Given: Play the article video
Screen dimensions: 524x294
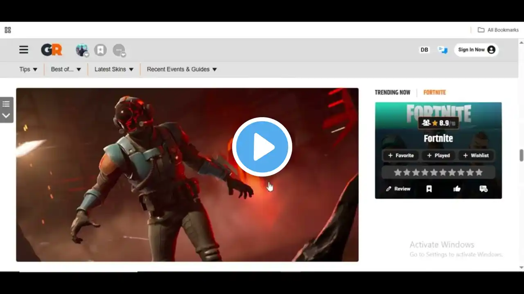Looking at the screenshot, I should click(x=262, y=147).
